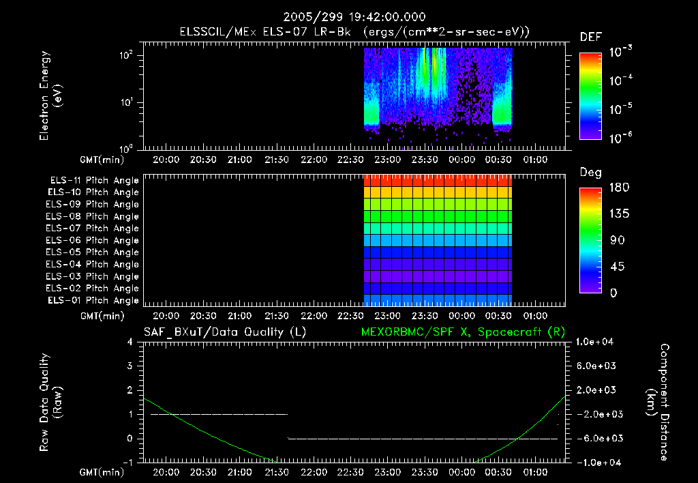
Task: Click the 4 tick on Raw Data Quality axis
Action: click(130, 342)
